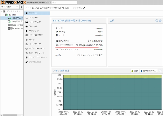The width and height of the screenshot is (163, 116).
Task: Collapse the sv-sirius node expander
Action: 4,15
